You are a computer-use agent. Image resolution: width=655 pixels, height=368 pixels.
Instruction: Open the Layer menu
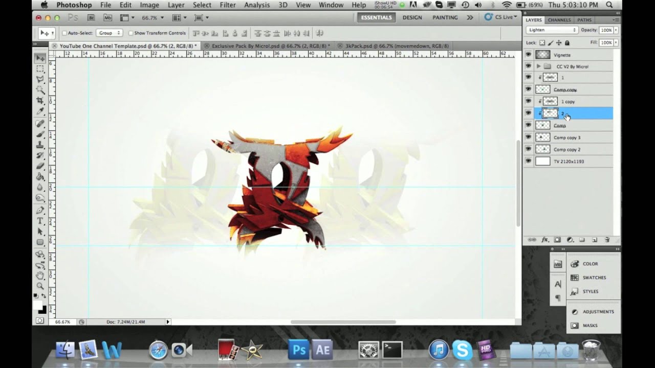coord(176,5)
